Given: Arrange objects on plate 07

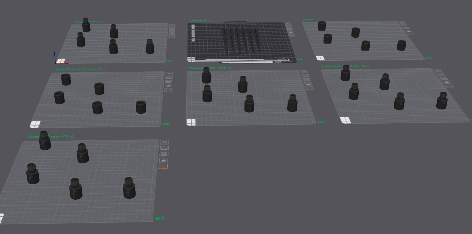Looking at the screenshot, I should (x=164, y=154).
